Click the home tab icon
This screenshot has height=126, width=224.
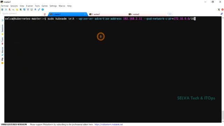click(45, 14)
